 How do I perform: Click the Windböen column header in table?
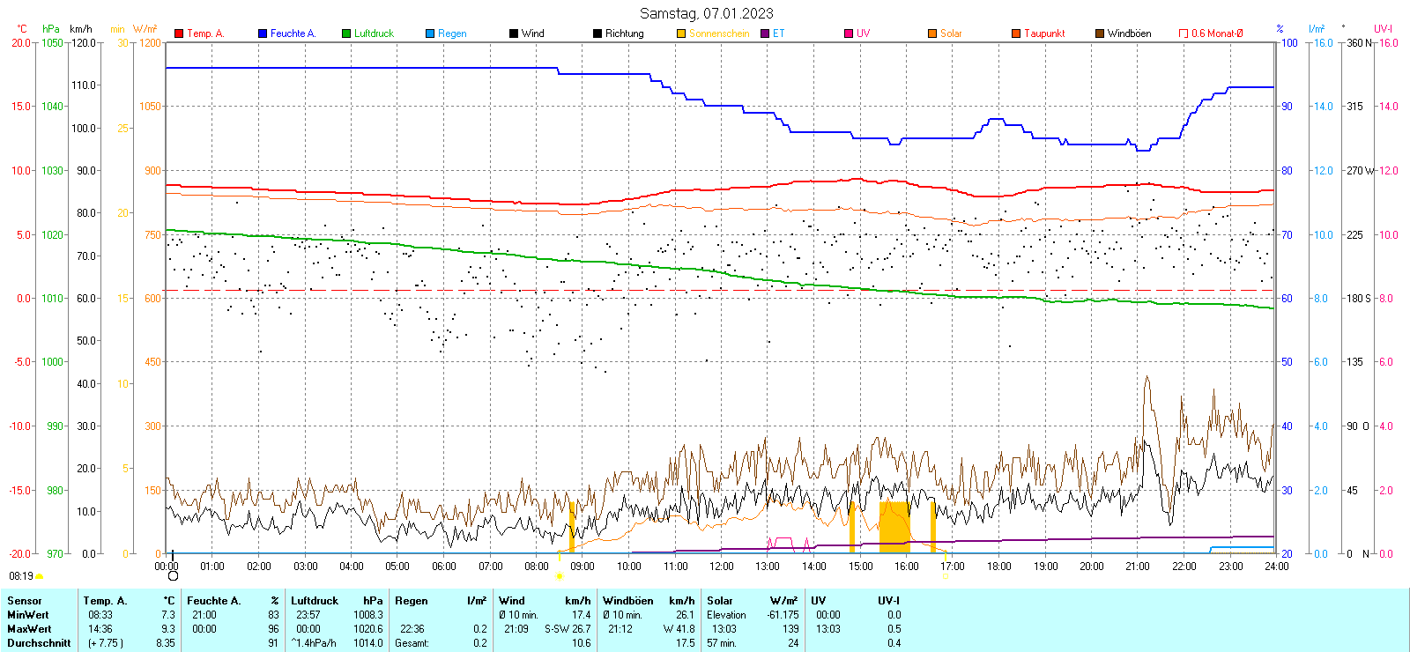pyautogui.click(x=627, y=601)
